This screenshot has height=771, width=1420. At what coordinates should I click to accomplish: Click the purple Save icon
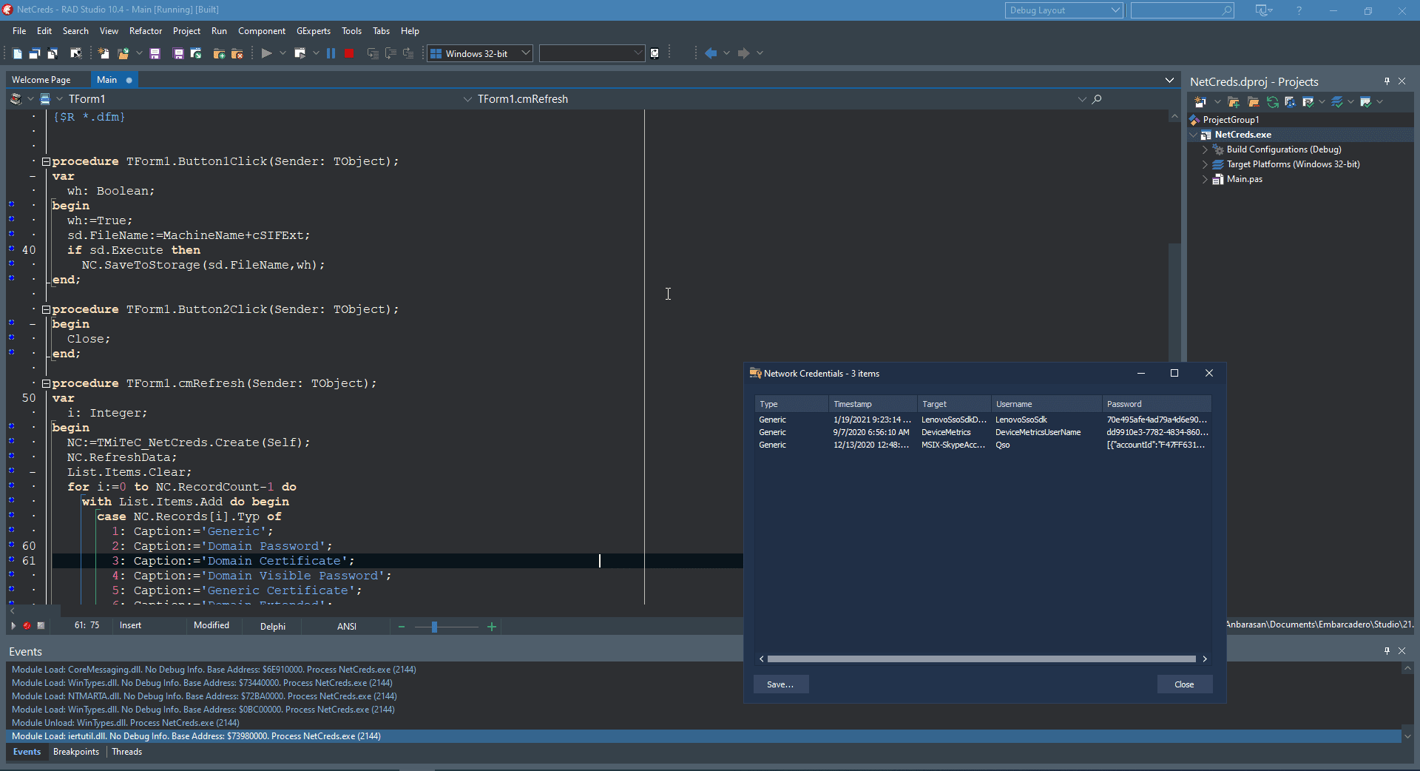click(155, 53)
